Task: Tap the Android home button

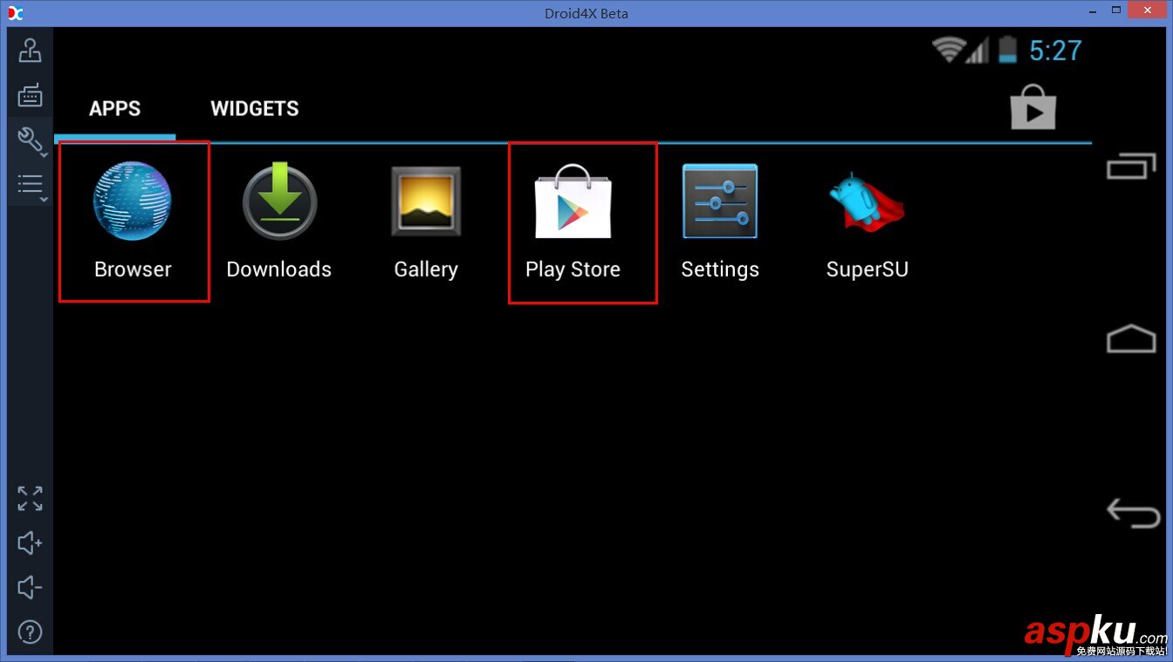Action: (1131, 338)
